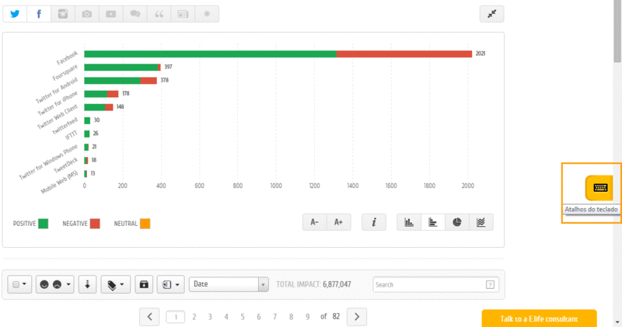This screenshot has height=327, width=622.
Task: Select the Instagram source icon
Action: tap(63, 14)
